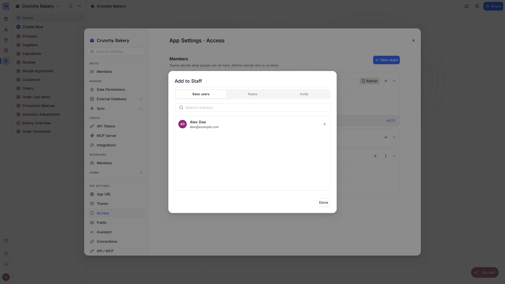
Task: Click the sidebar search icon
Action: point(70,6)
